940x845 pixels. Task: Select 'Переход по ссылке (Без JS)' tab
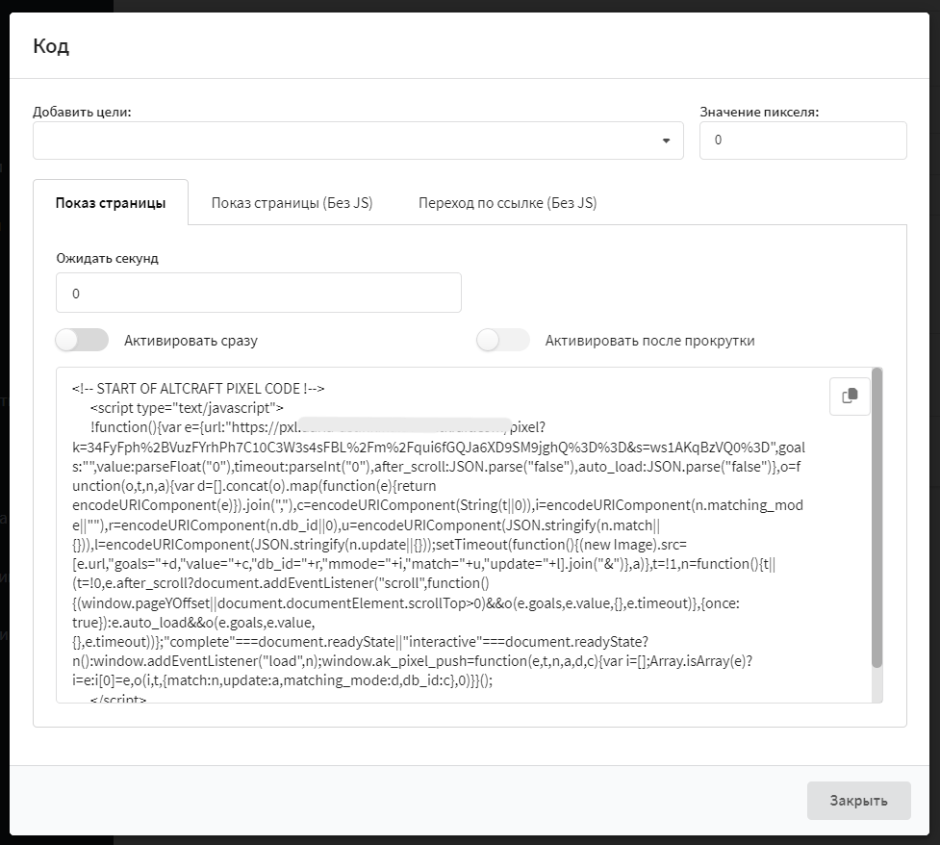[x=508, y=203]
